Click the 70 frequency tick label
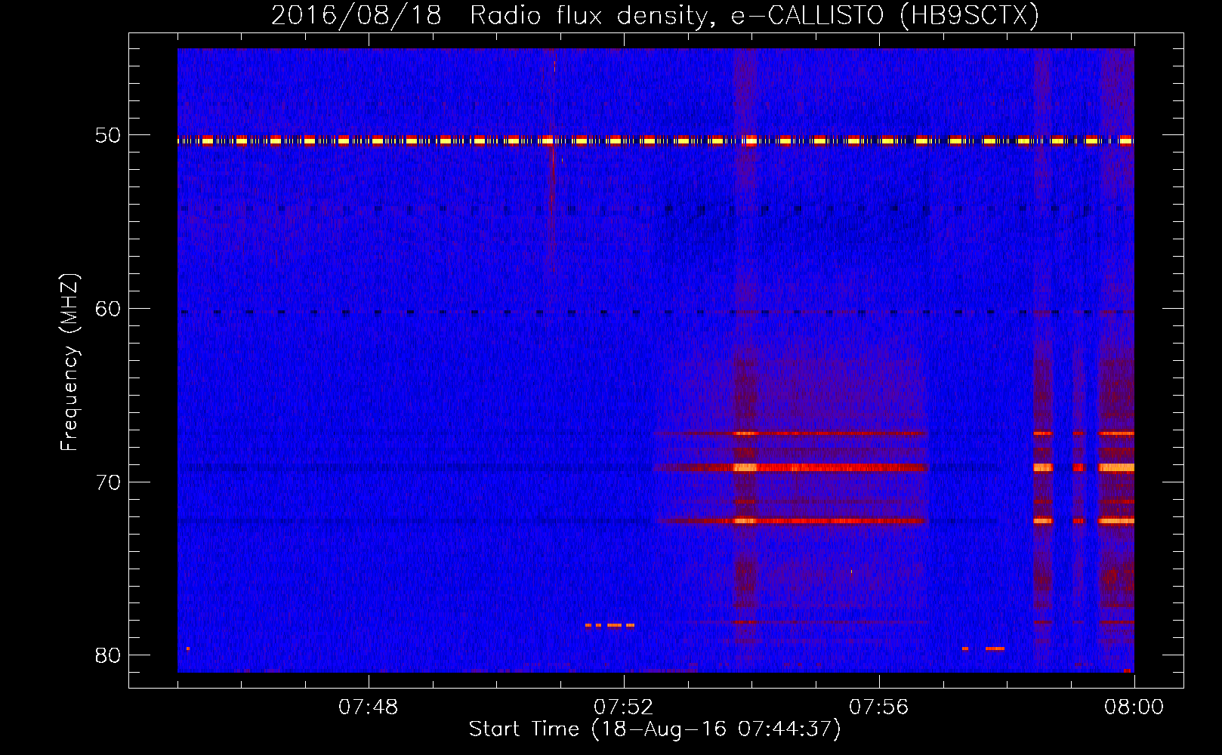The width and height of the screenshot is (1222, 755). pyautogui.click(x=108, y=482)
